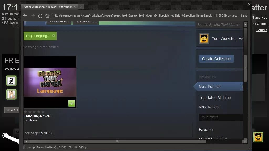
Task: Open the Game Hub link
Action: (260, 18)
